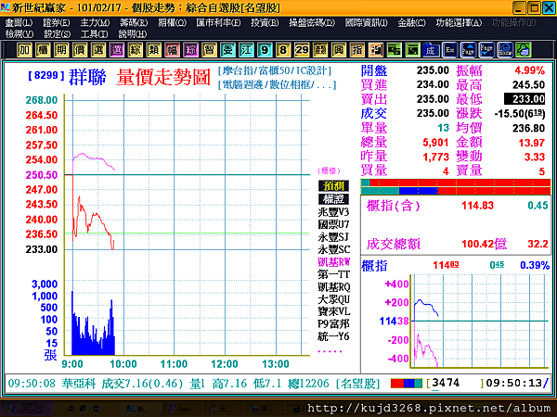Viewport: 557px width, 417px height.
Task: Click the amplitude value 4.99%
Action: (x=529, y=70)
